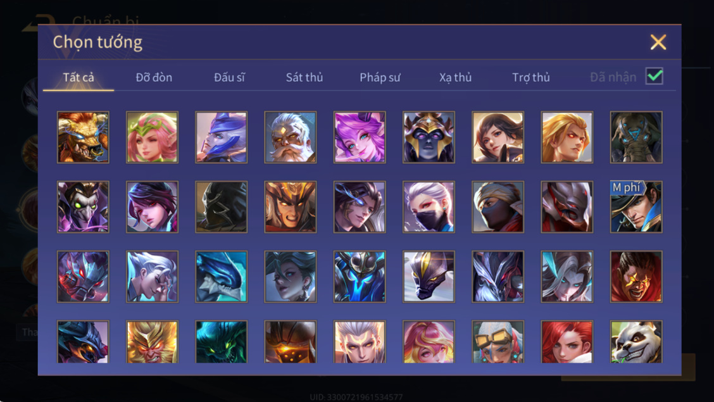
Task: Select the horned lion beast hero portrait
Action: click(x=83, y=137)
